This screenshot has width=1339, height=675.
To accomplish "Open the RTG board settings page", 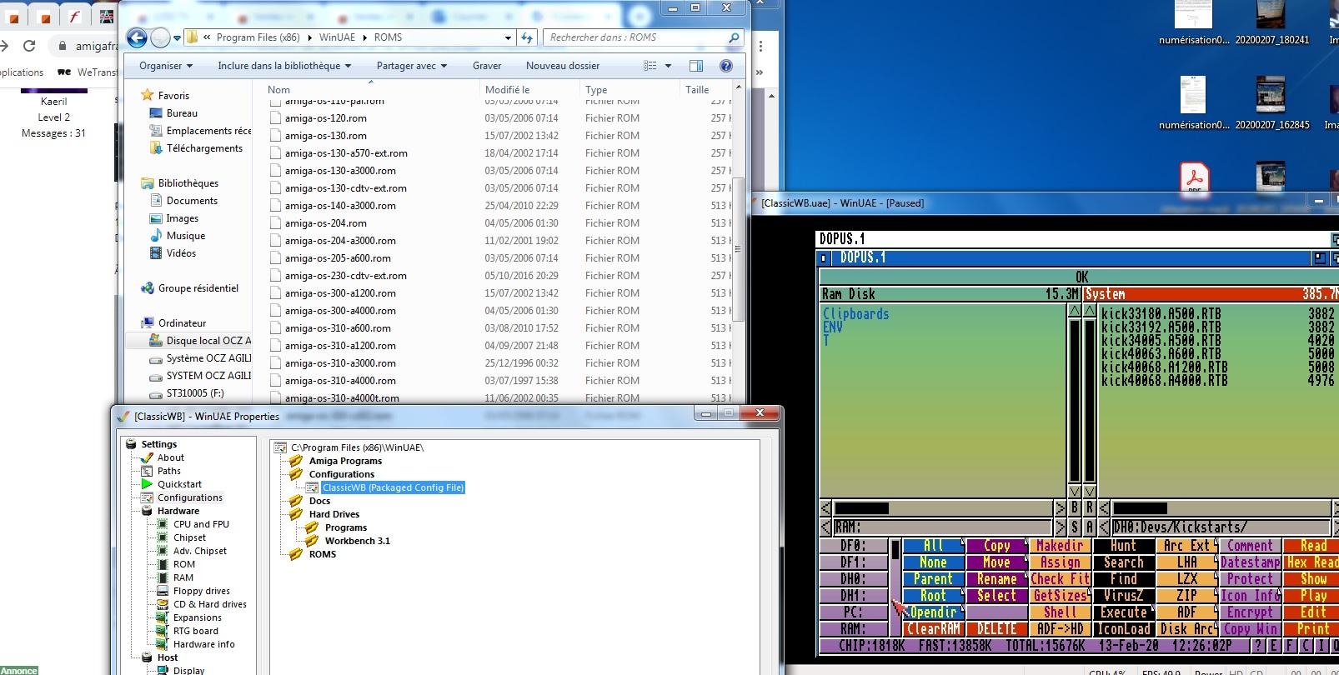I will click(x=195, y=631).
